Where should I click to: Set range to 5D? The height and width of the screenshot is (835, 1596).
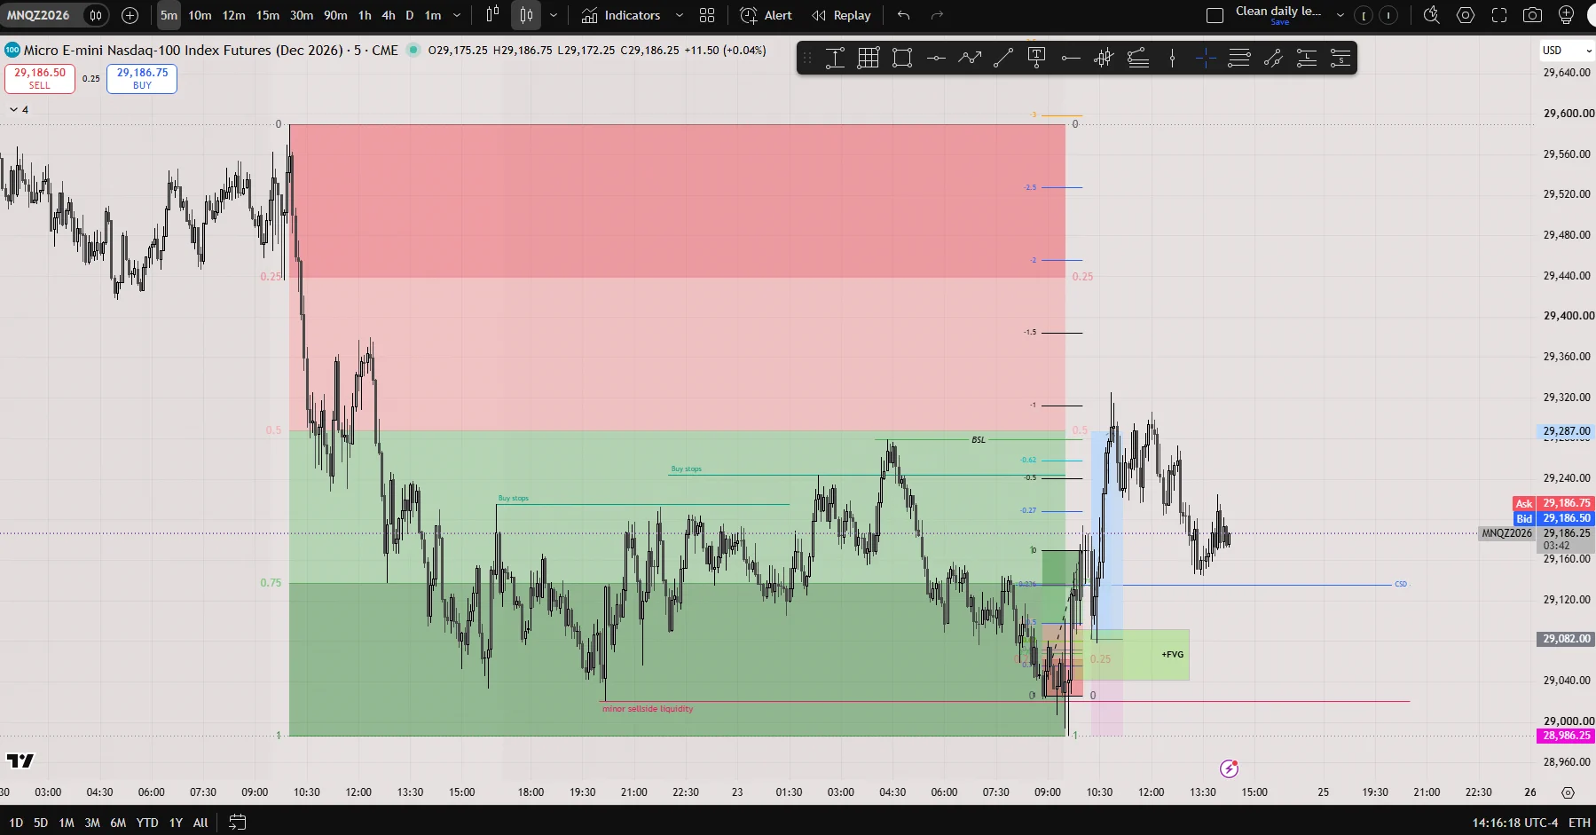click(x=41, y=823)
